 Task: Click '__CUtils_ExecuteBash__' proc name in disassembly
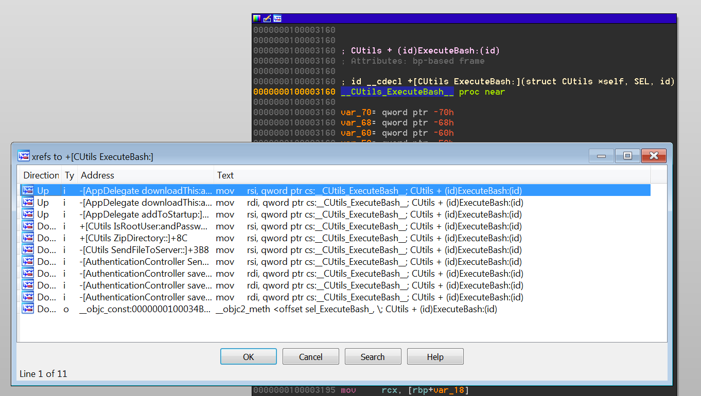click(x=397, y=92)
